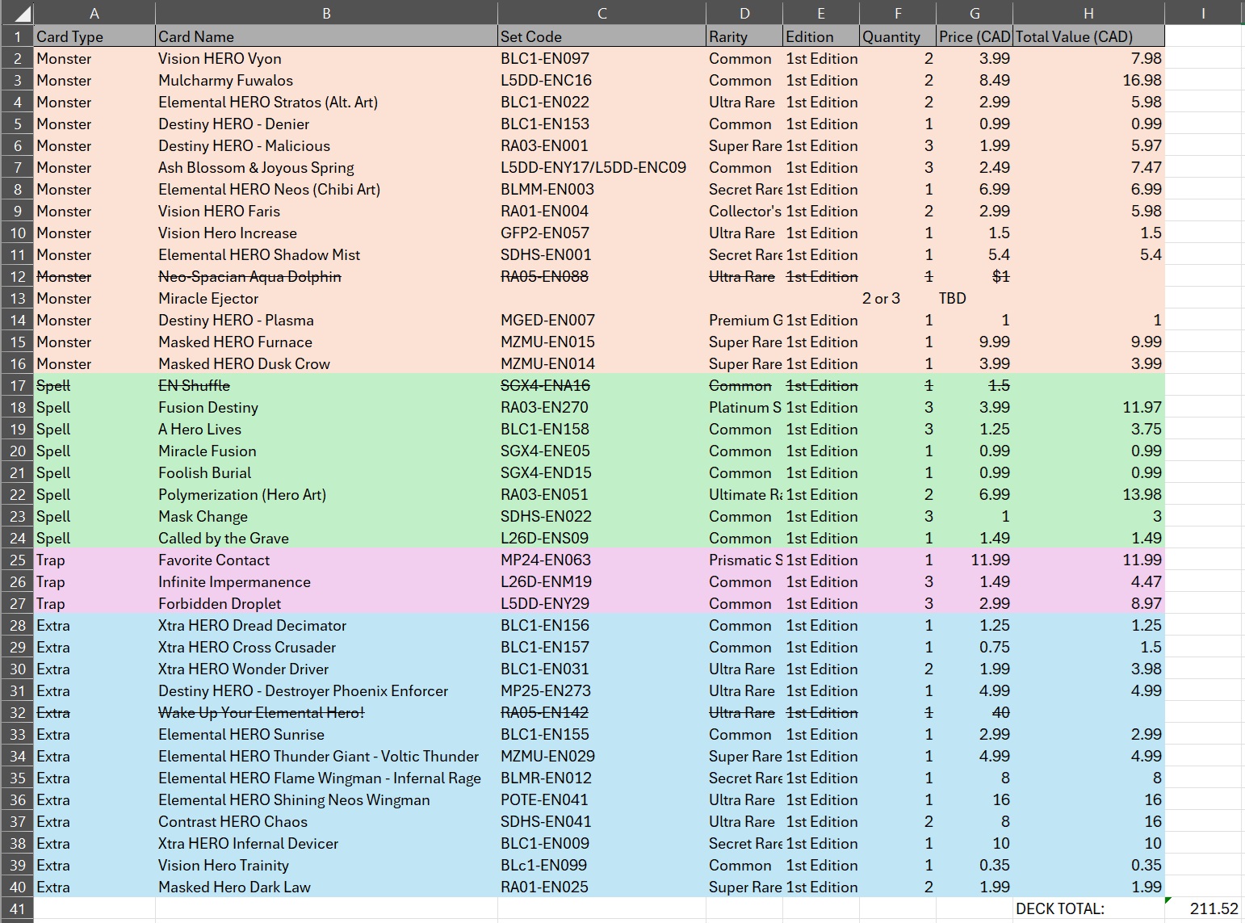Select column I header
This screenshot has width=1245, height=923.
1203,13
